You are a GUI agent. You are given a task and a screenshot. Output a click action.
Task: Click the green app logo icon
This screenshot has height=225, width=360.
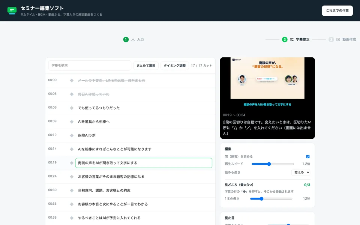[x=12, y=10]
